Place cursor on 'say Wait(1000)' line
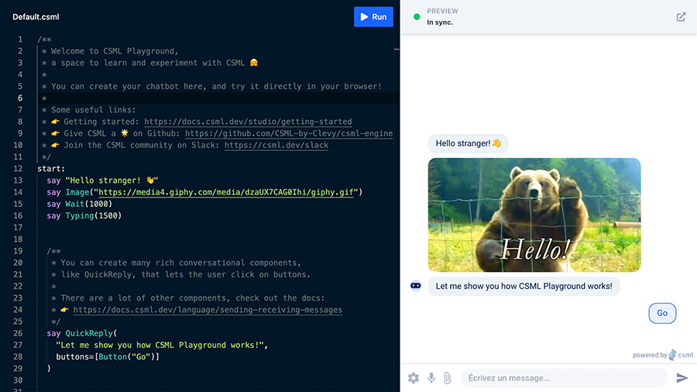The width and height of the screenshot is (697, 392). [80, 204]
